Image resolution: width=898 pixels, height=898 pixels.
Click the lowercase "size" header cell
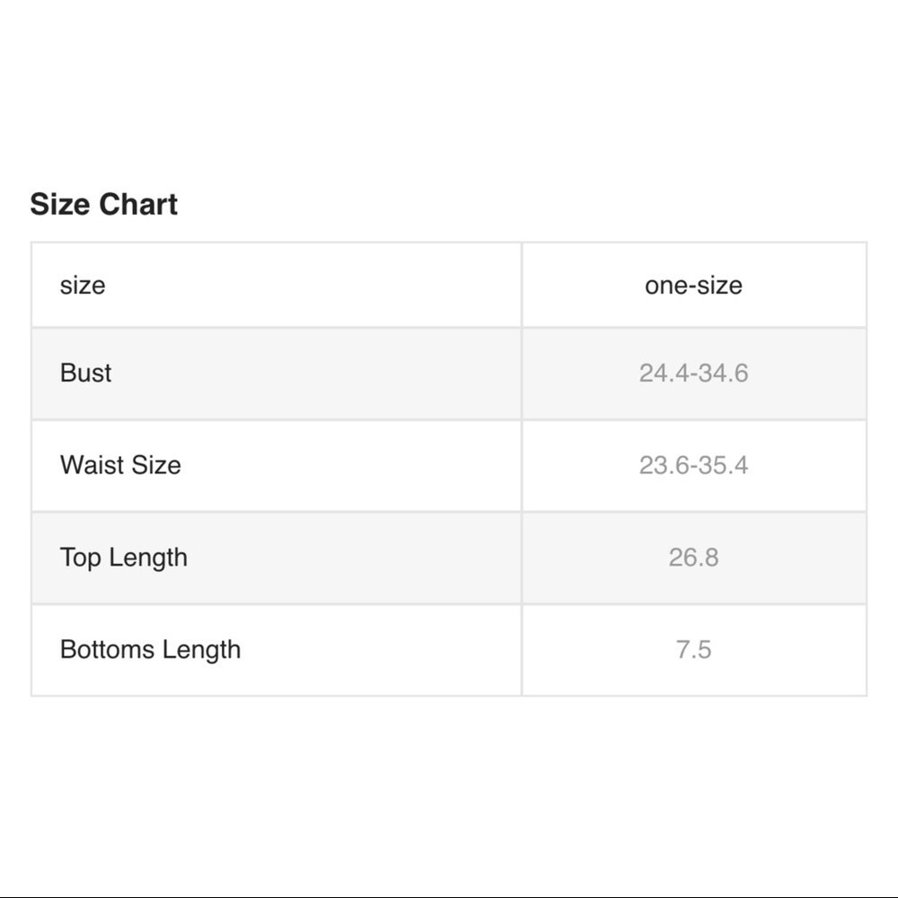pyautogui.click(x=83, y=286)
